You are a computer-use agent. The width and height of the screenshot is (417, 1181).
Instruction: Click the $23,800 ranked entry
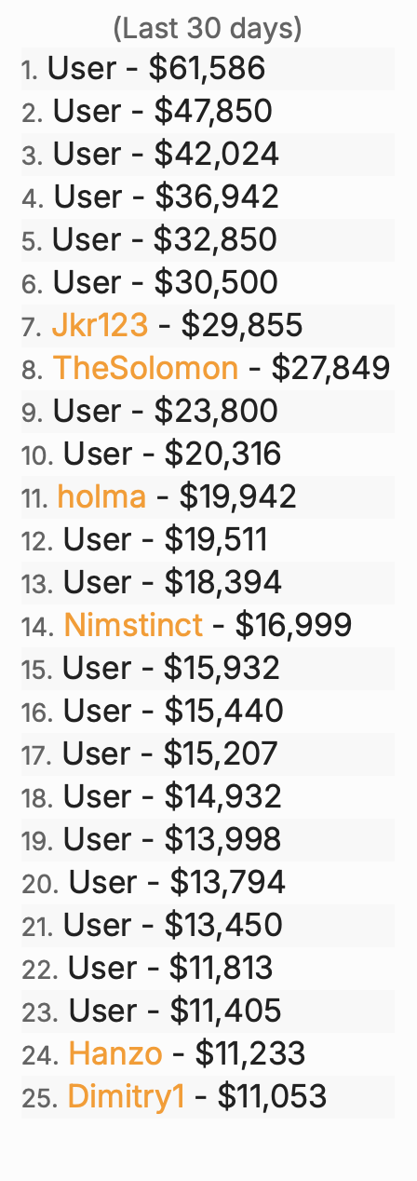coord(208,411)
